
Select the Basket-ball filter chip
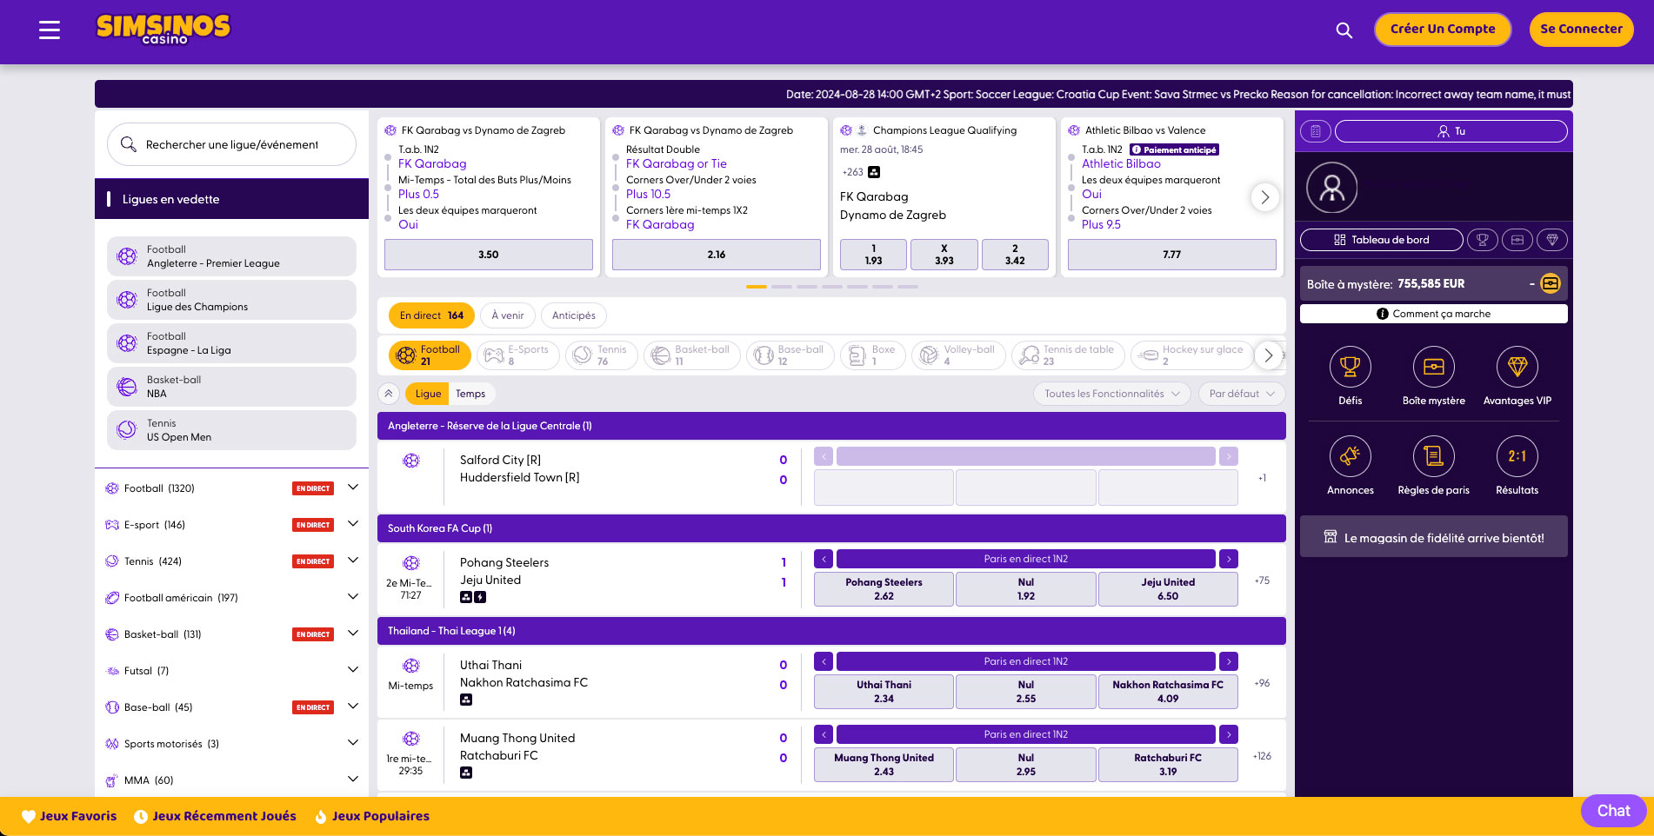[691, 355]
